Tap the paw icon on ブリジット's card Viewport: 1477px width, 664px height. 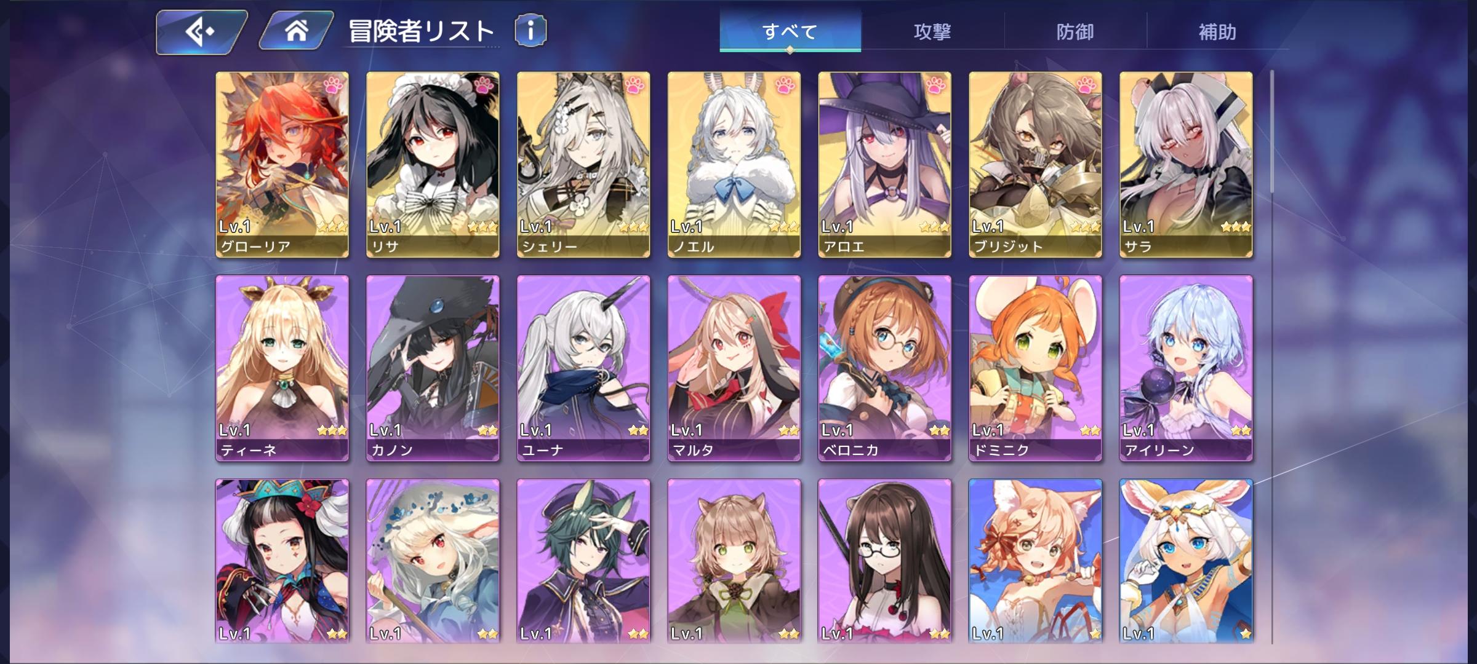(1087, 85)
